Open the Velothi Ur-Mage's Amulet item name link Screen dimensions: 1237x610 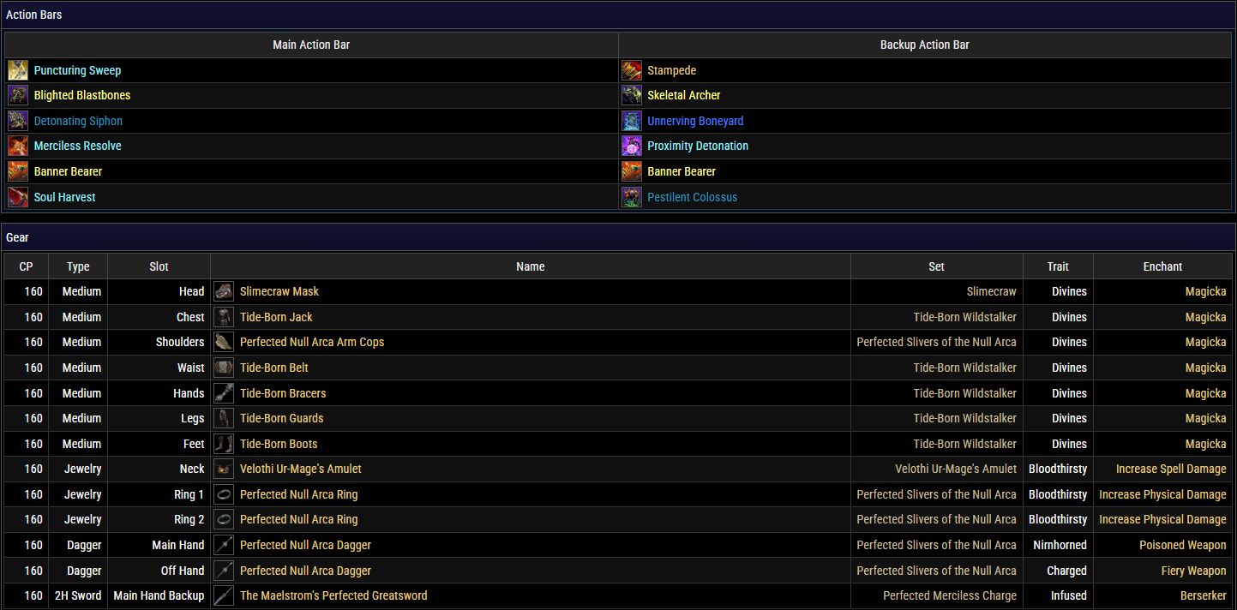(301, 469)
